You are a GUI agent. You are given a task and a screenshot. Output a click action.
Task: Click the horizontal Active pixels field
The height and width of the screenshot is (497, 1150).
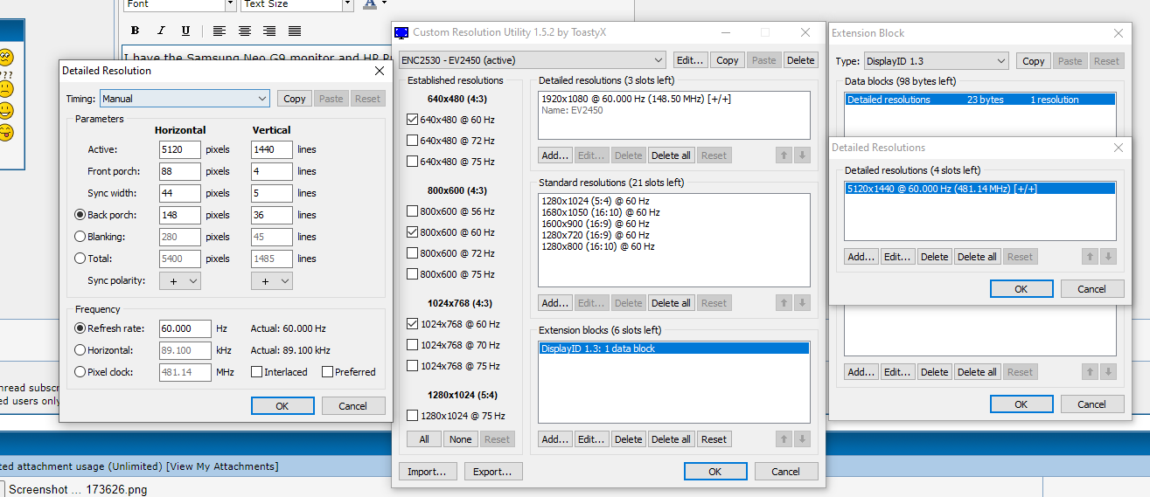(x=179, y=149)
